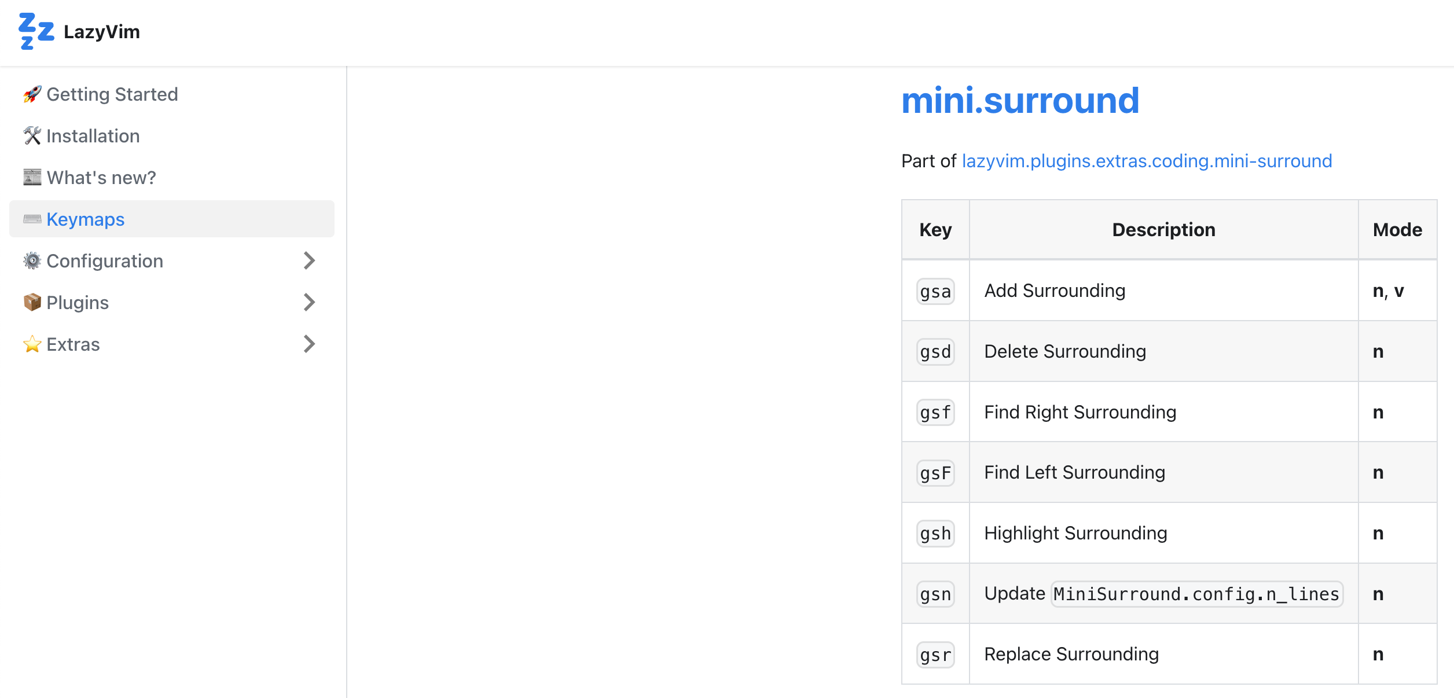
Task: Click the star icon beside Extras
Action: click(32, 344)
